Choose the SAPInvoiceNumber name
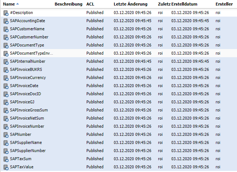This screenshot has height=172, width=237. [27, 126]
